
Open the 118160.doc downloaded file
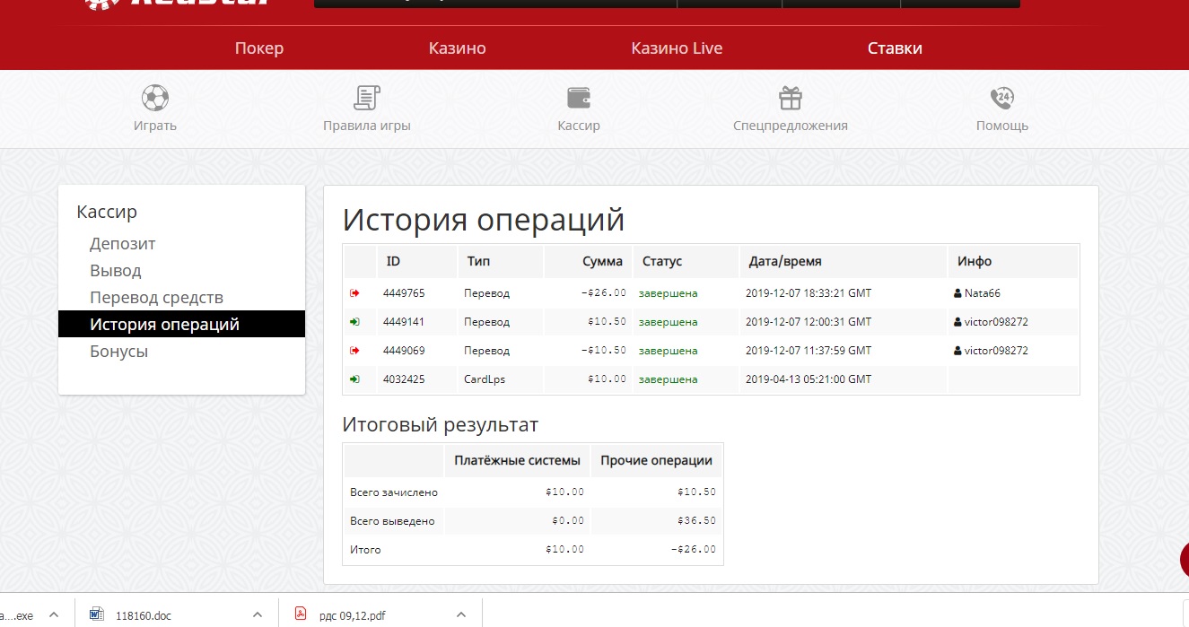(x=143, y=615)
